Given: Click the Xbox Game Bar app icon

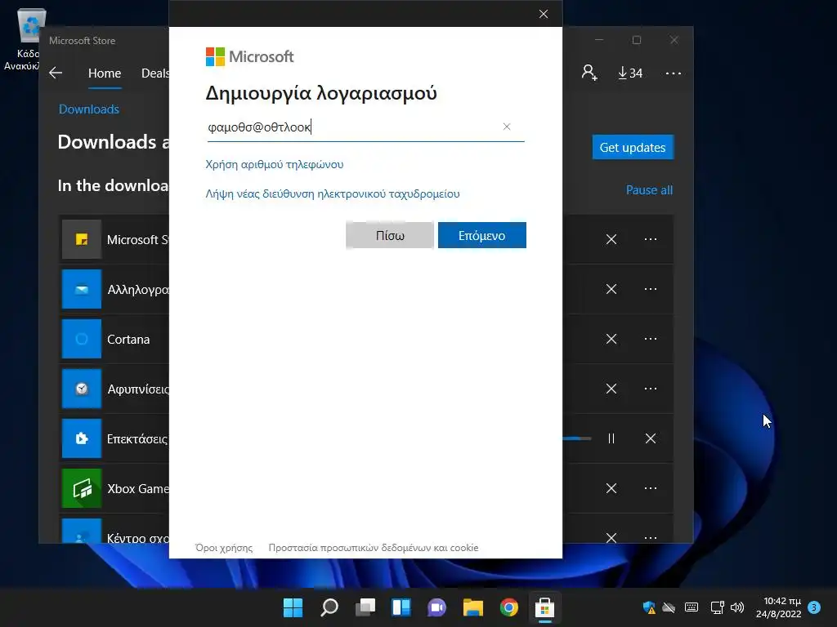Looking at the screenshot, I should point(82,488).
